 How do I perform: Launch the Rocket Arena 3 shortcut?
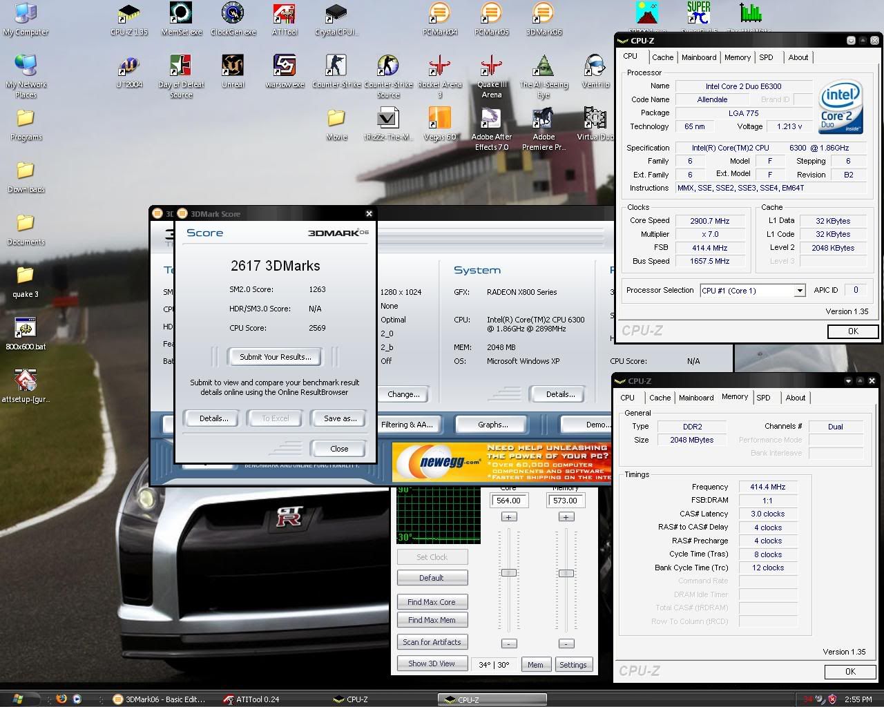coord(440,76)
